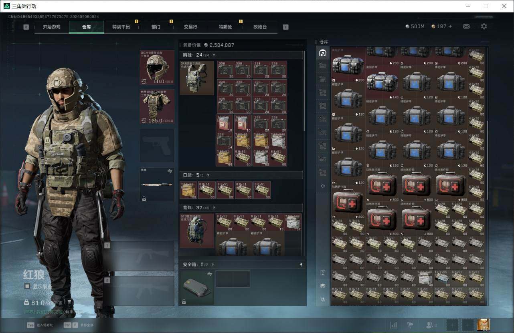Click the 口袋: 5/5 header
The height and width of the screenshot is (333, 514).
(241, 175)
